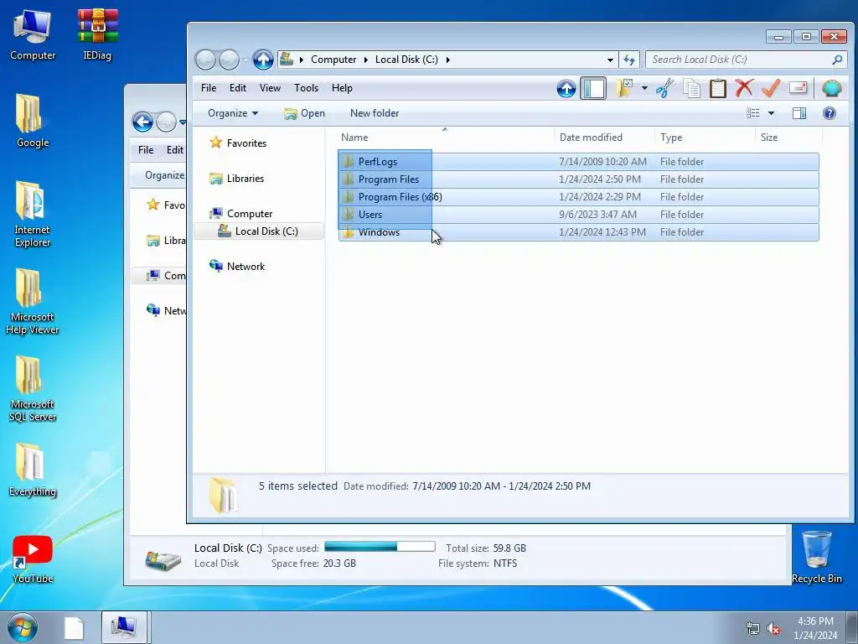Image resolution: width=858 pixels, height=644 pixels.
Task: Open the Organize dropdown in front window
Action: tap(233, 113)
